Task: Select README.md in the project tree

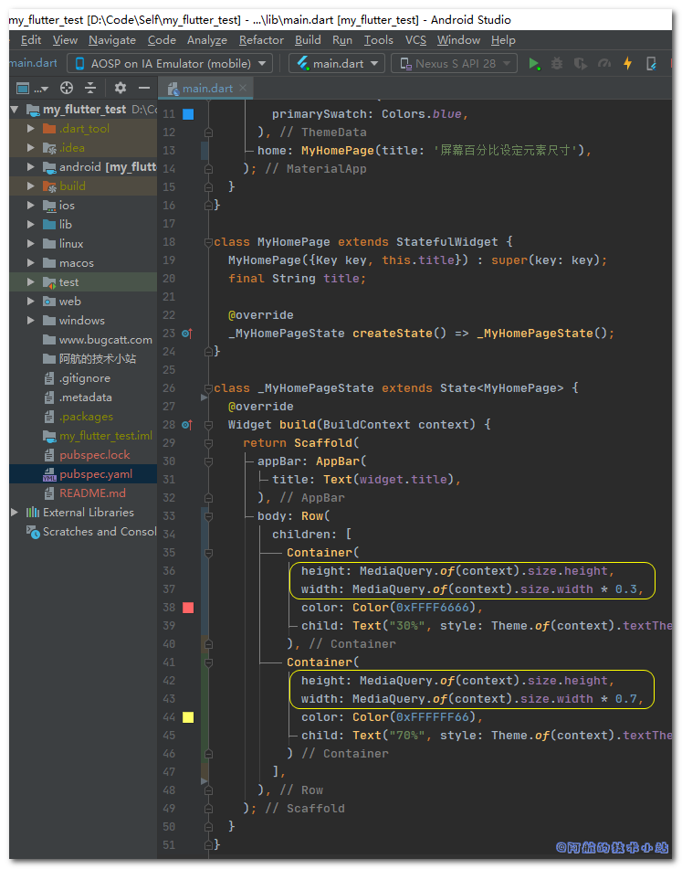Action: point(92,493)
